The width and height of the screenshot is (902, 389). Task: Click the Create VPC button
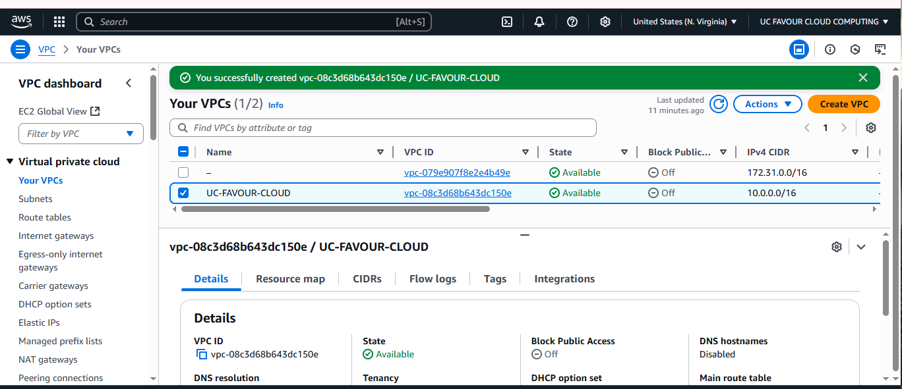pyautogui.click(x=844, y=104)
